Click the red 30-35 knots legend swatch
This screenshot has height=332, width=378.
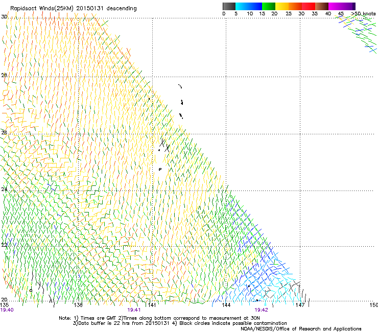tap(309, 6)
